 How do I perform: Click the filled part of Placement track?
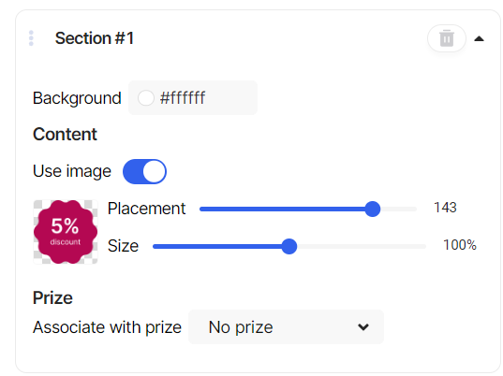tap(282, 210)
